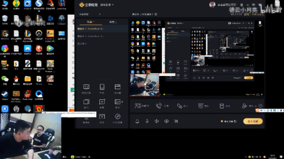Open the team shield feature
284x159 pixels.
tap(204, 106)
